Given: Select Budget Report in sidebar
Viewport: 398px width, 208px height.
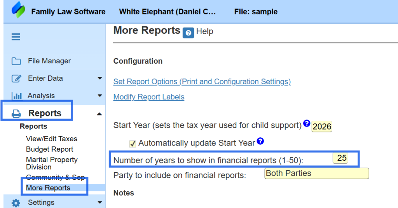Looking at the screenshot, I should 49,149.
